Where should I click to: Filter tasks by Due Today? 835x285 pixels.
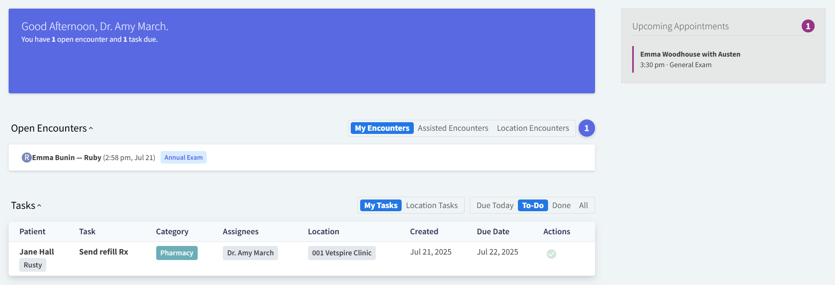(494, 205)
